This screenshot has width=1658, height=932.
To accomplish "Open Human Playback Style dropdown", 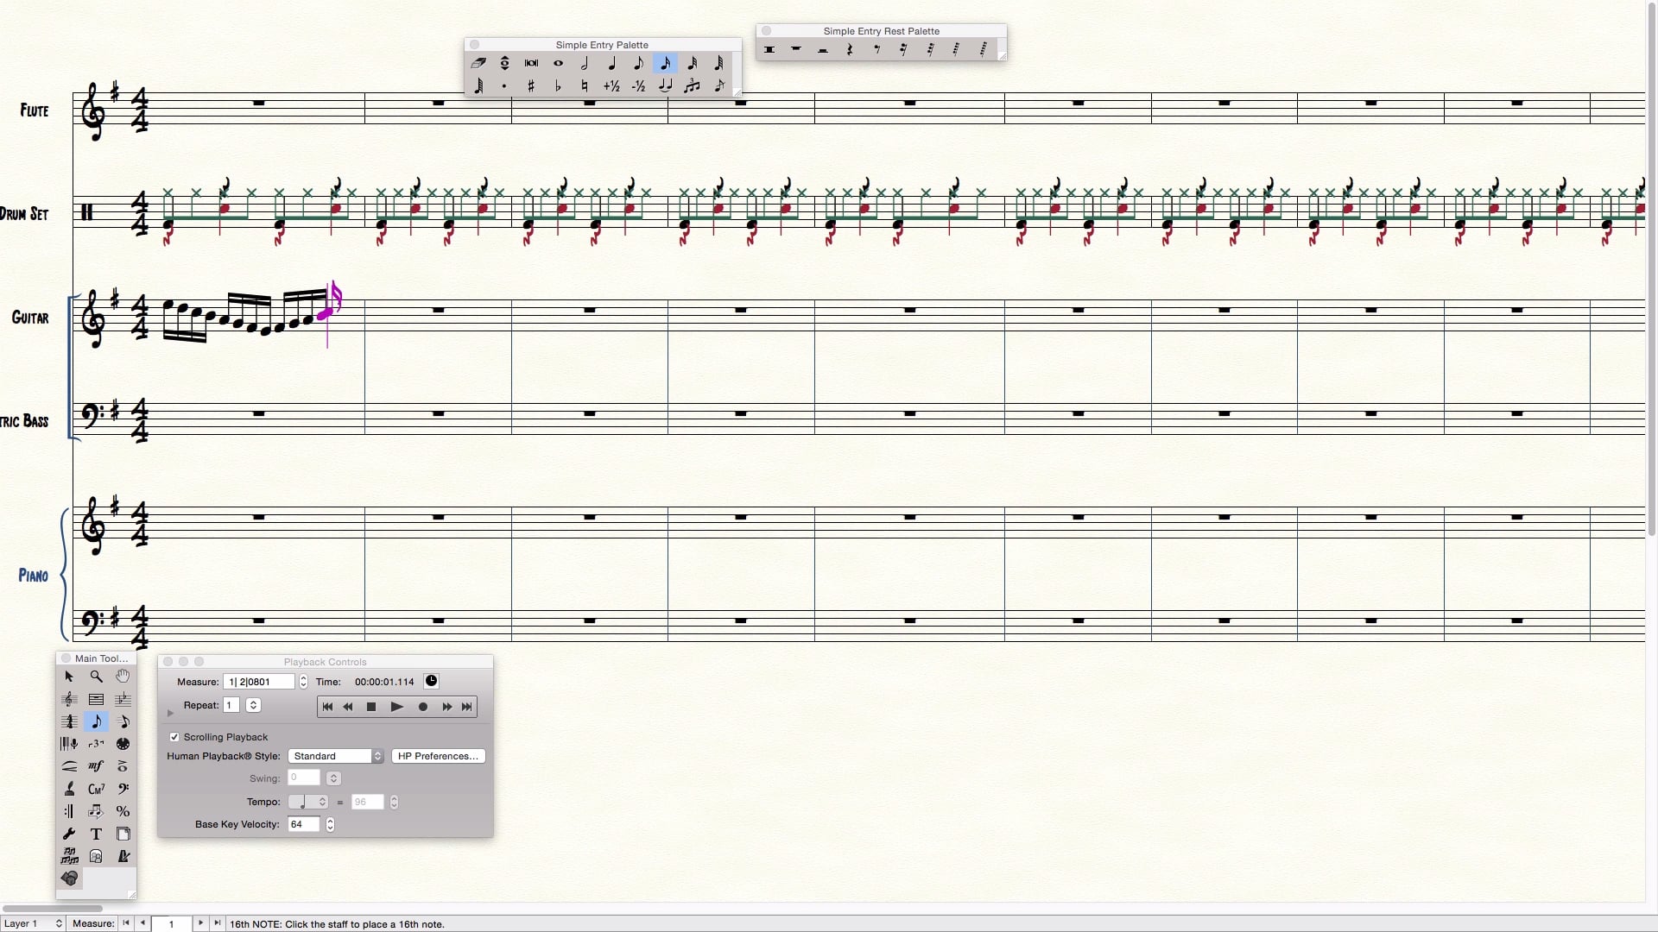I will (x=336, y=756).
